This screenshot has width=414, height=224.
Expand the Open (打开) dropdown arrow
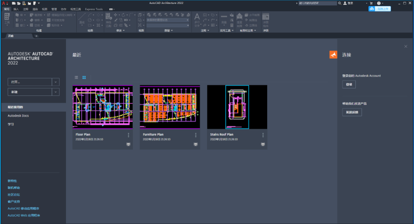point(56,82)
